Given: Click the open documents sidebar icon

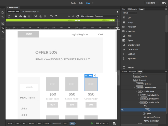Looking at the screenshot, I should pos(3,12).
